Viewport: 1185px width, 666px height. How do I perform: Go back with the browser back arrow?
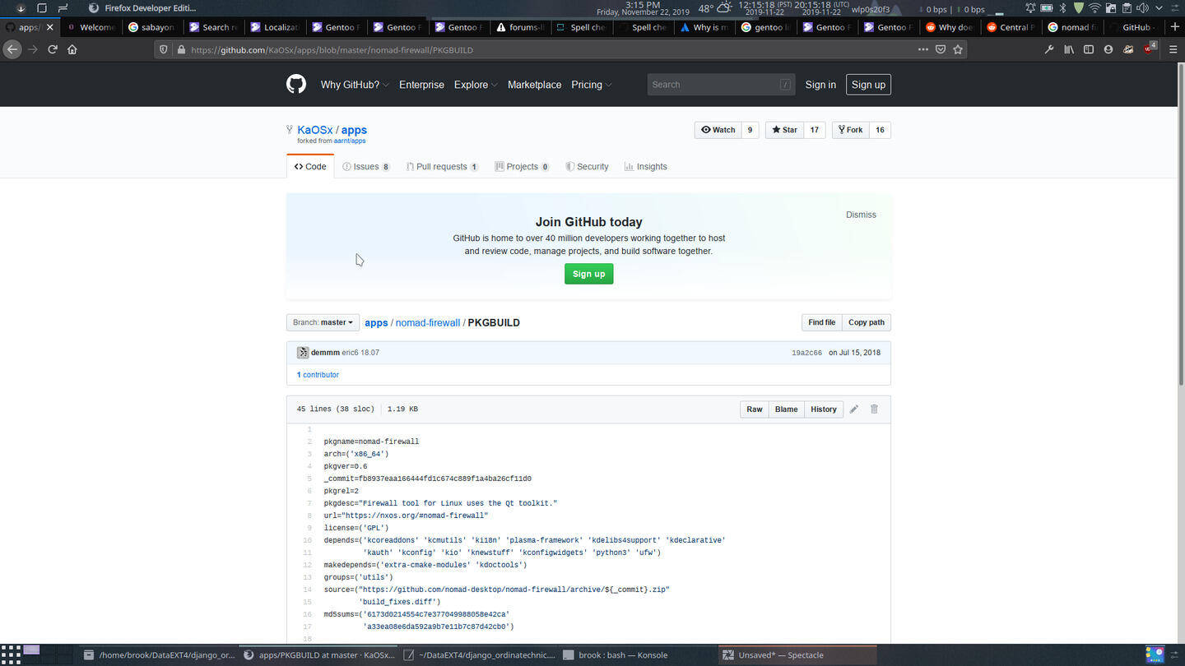coord(12,49)
